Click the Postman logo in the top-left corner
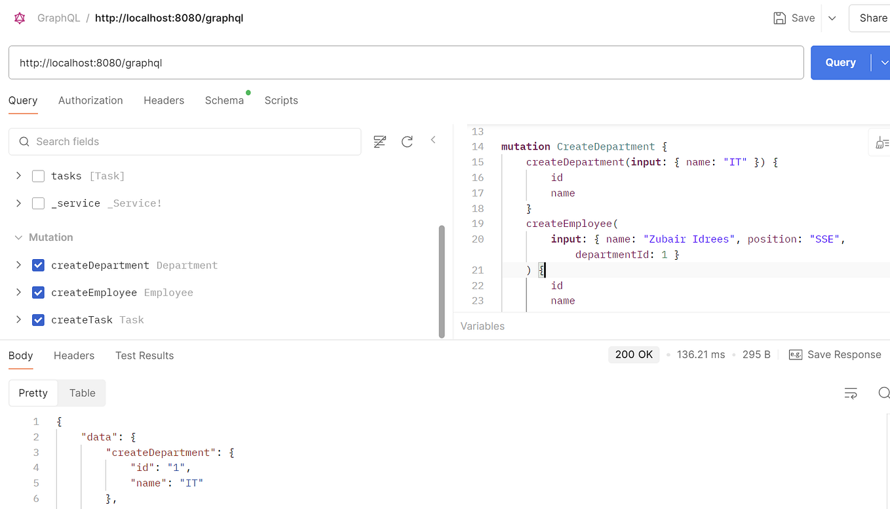Image resolution: width=890 pixels, height=509 pixels. point(19,18)
